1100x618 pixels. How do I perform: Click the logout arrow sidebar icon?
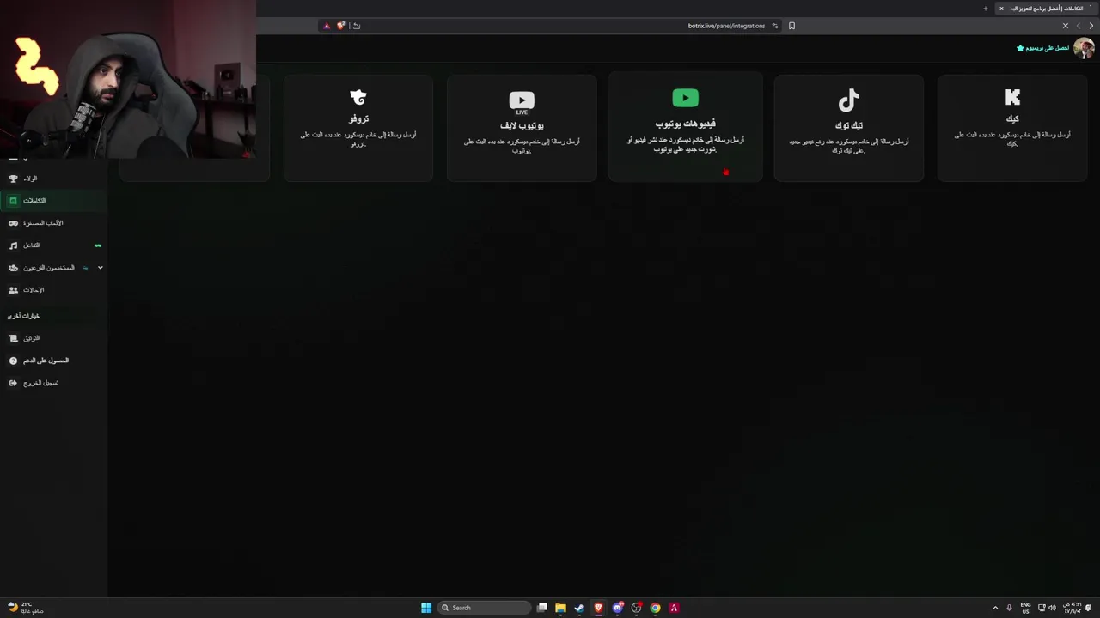pos(13,383)
